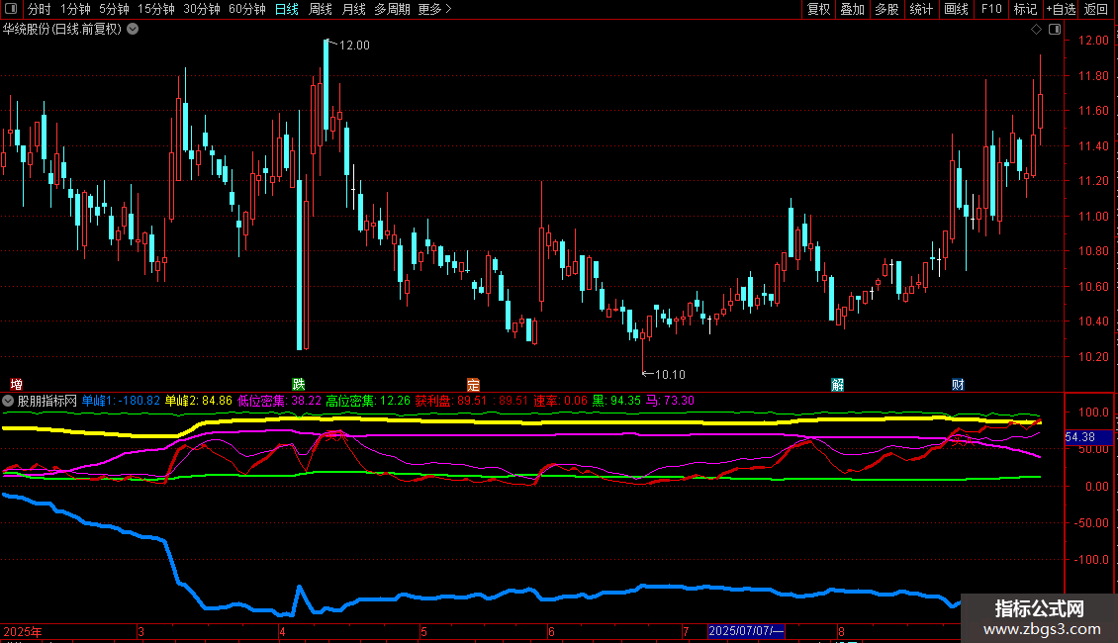Open the F10 company info
Image resolution: width=1118 pixels, height=643 pixels.
pos(990,9)
